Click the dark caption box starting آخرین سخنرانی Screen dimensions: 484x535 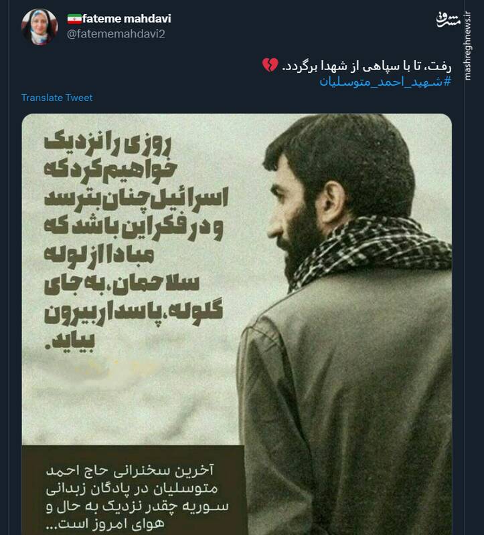click(135, 490)
